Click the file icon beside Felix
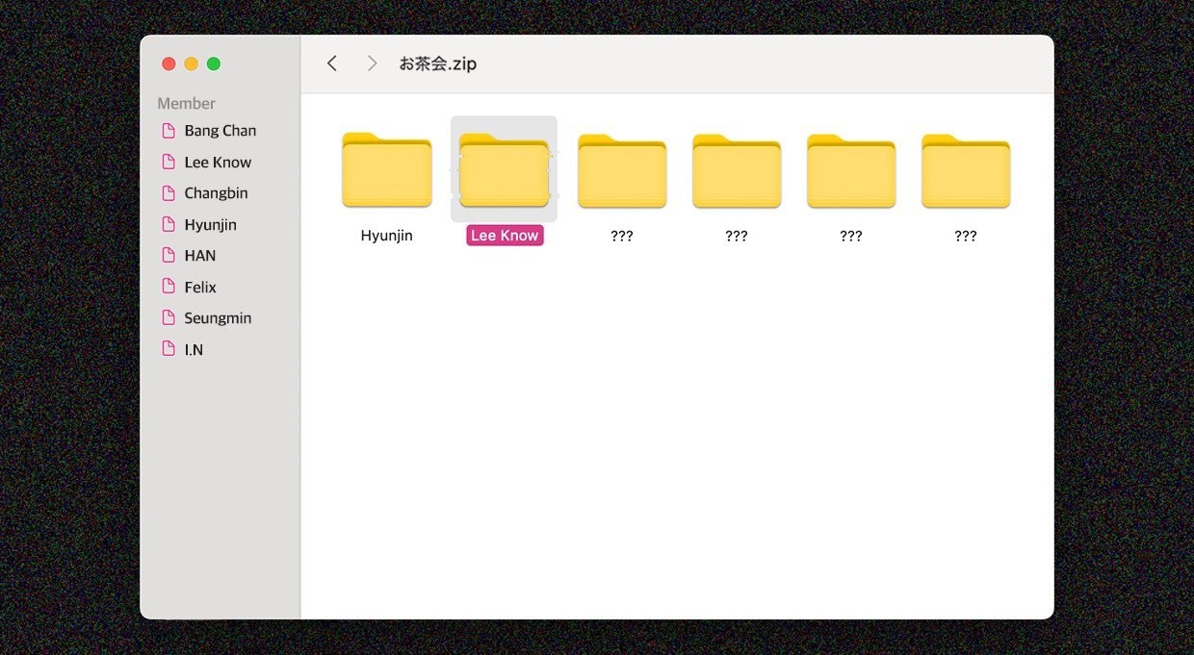 [x=169, y=288]
